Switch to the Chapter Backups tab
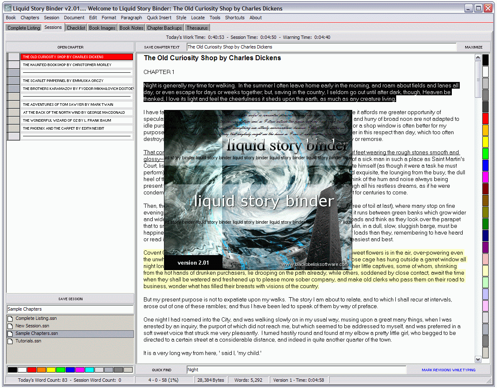Viewport: 497px width, 388px height. 164,28
